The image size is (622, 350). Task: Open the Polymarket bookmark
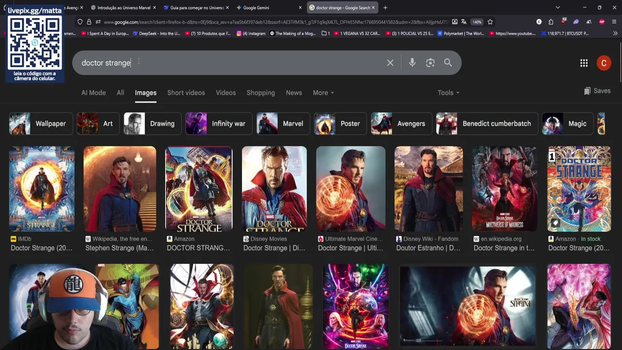[x=461, y=34]
